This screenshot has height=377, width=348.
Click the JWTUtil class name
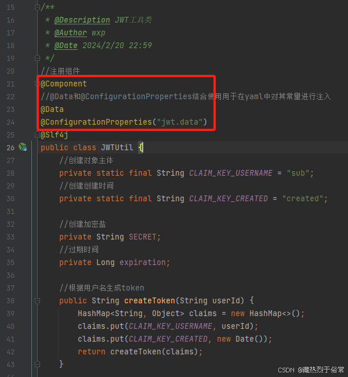pos(117,147)
